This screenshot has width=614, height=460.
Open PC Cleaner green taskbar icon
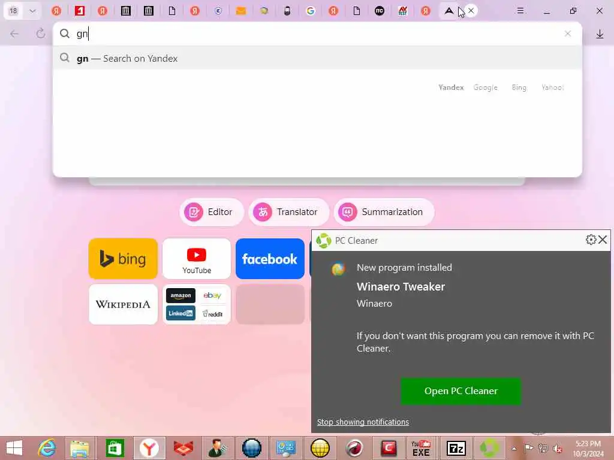489,448
